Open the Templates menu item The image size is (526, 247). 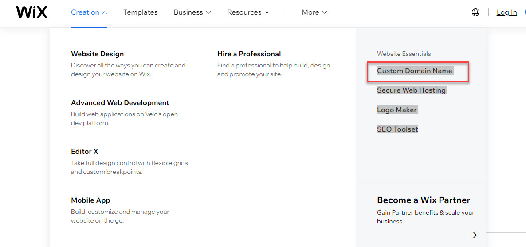[x=140, y=12]
